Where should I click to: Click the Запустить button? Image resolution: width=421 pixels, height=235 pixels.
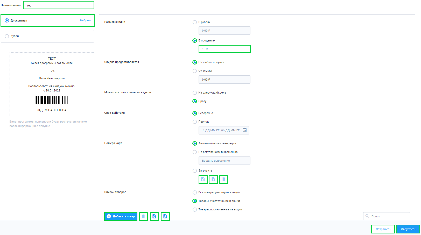[x=408, y=229]
